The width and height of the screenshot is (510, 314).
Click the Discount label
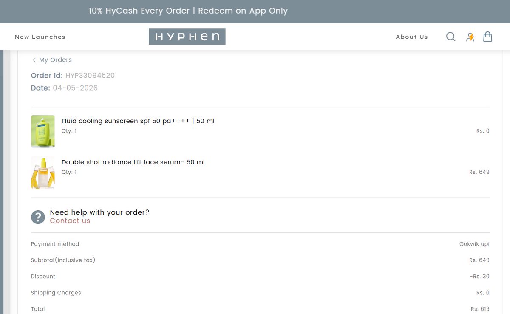click(x=43, y=277)
